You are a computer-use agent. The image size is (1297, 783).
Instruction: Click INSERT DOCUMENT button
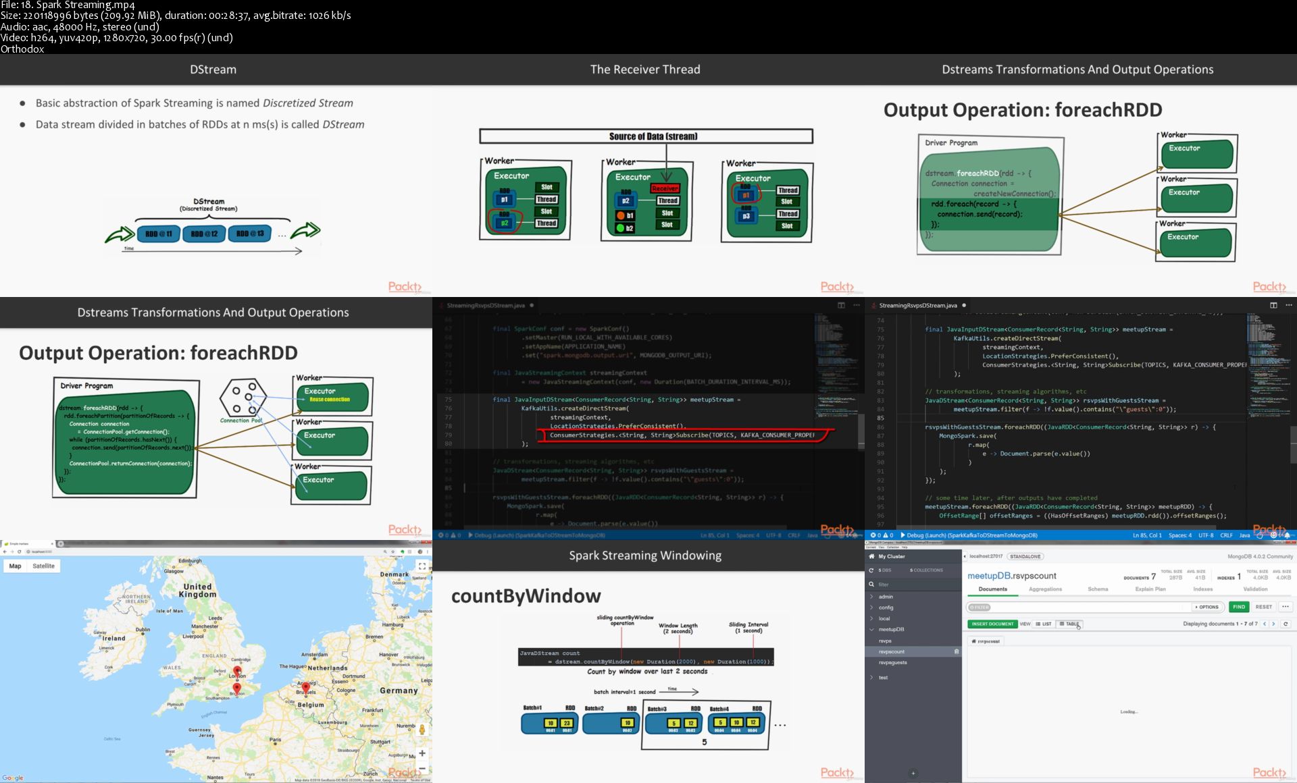point(992,624)
